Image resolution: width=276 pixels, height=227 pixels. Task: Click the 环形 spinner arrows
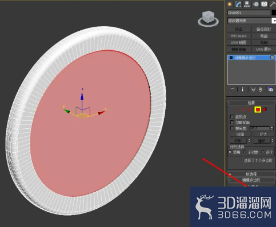249,141
